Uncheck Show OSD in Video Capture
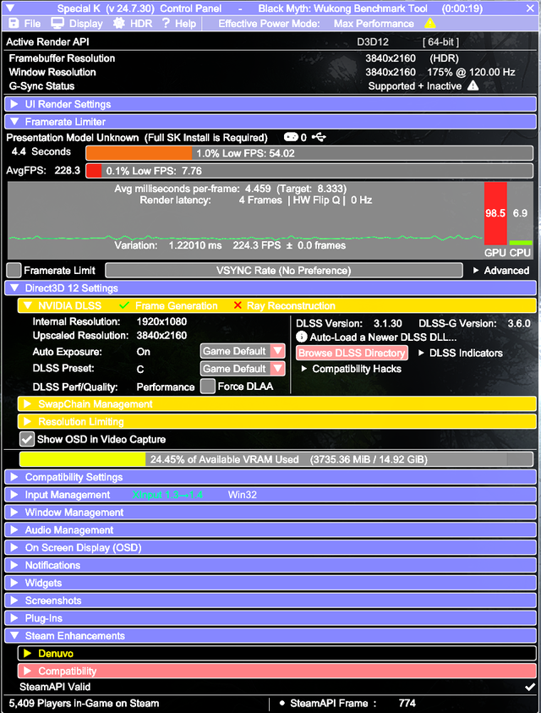The width and height of the screenshot is (541, 713). pyautogui.click(x=27, y=439)
